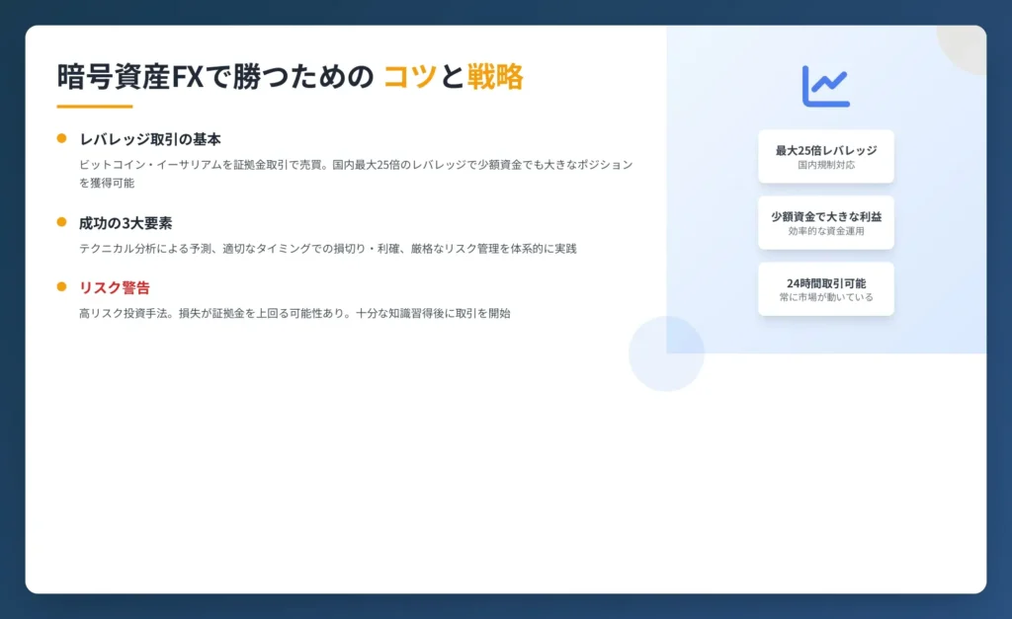1012x619 pixels.
Task: Select the heading レバレッジ取引の基本
Action: tap(149, 139)
